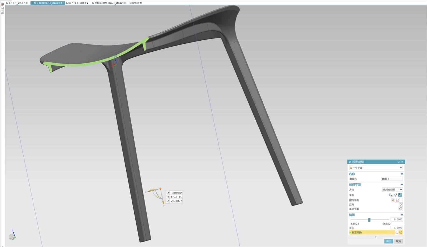Click the orange origin handle of manipulator
427x247 pixels.
tap(161, 189)
